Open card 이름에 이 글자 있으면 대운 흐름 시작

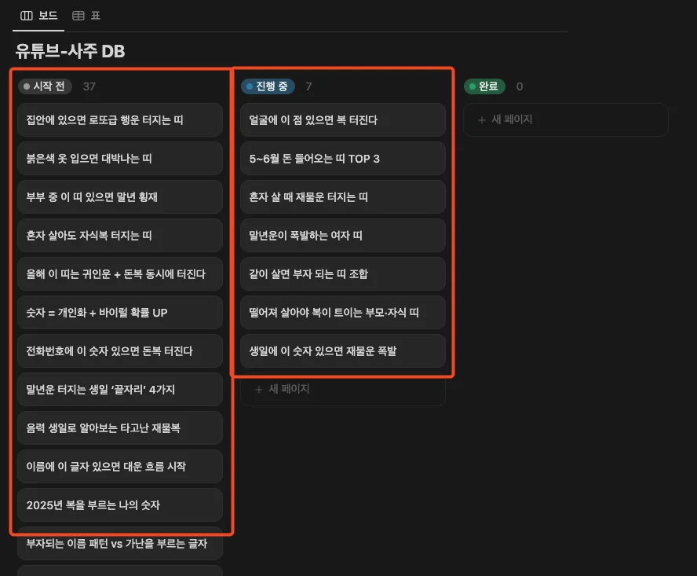(120, 467)
